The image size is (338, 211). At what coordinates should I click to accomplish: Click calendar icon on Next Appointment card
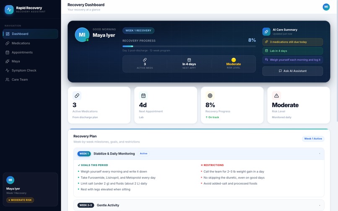pyautogui.click(x=143, y=95)
